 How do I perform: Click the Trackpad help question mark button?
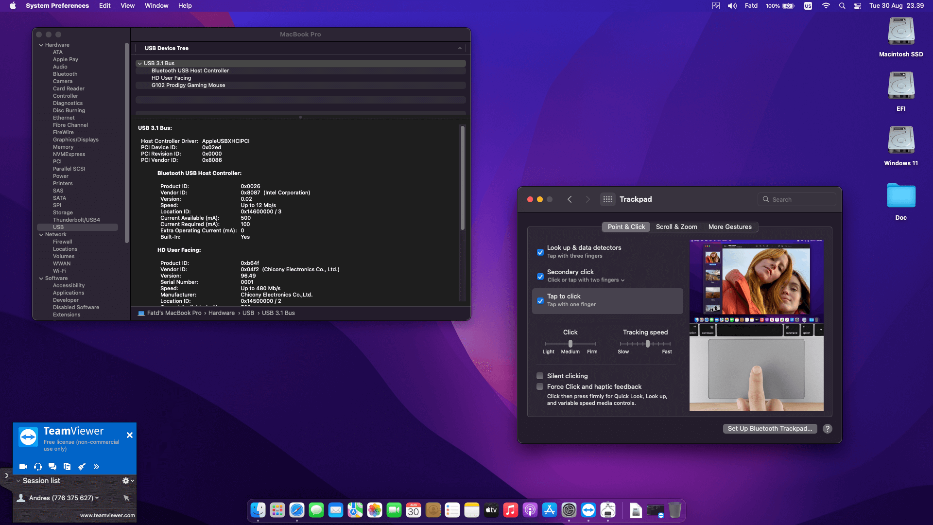coord(828,429)
